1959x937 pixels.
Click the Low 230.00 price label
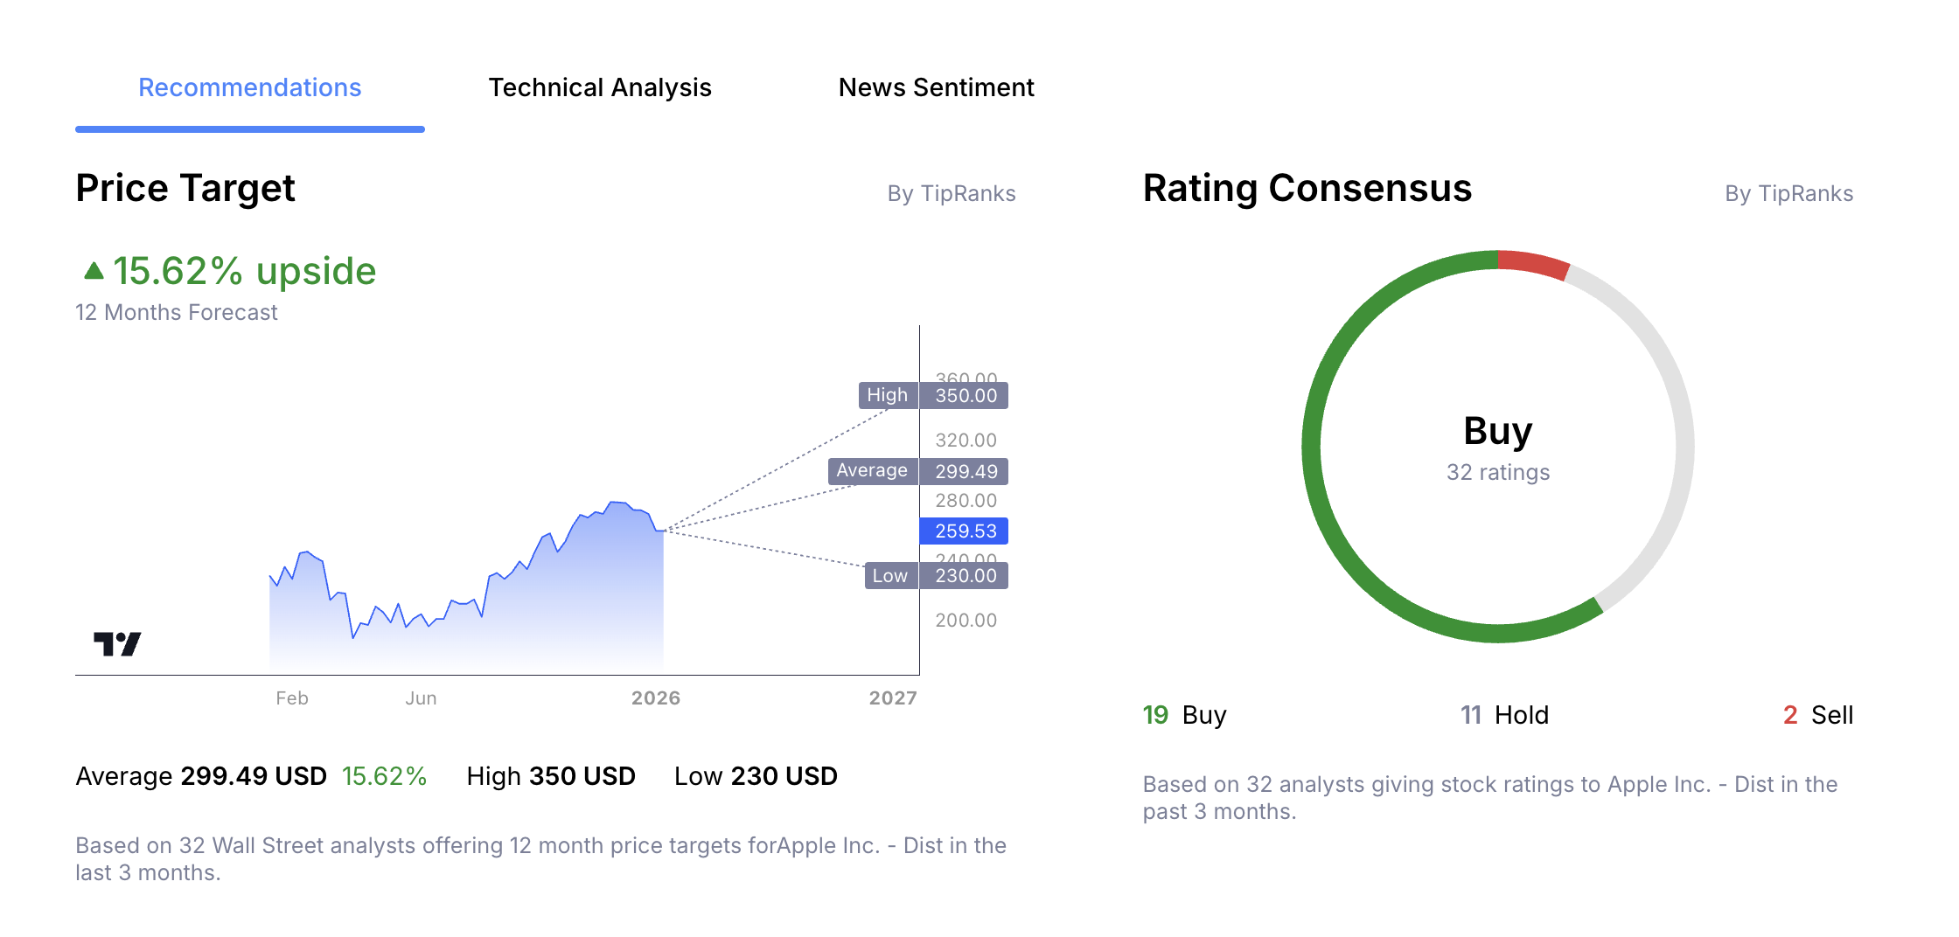click(x=932, y=575)
